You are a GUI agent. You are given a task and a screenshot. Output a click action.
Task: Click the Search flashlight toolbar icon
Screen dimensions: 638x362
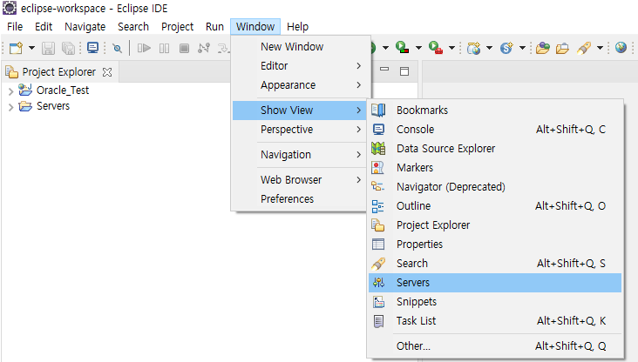click(x=584, y=48)
